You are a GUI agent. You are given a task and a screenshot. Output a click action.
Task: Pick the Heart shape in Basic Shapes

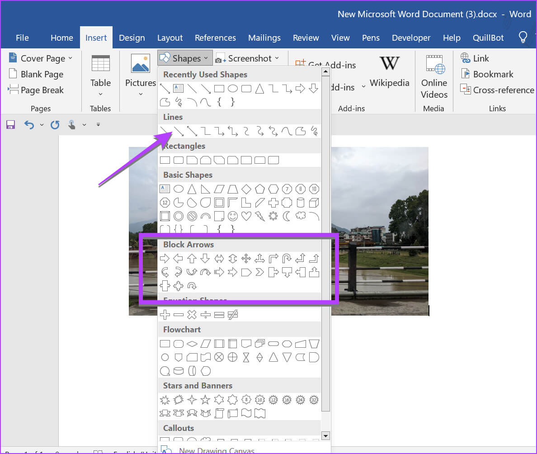tap(246, 216)
